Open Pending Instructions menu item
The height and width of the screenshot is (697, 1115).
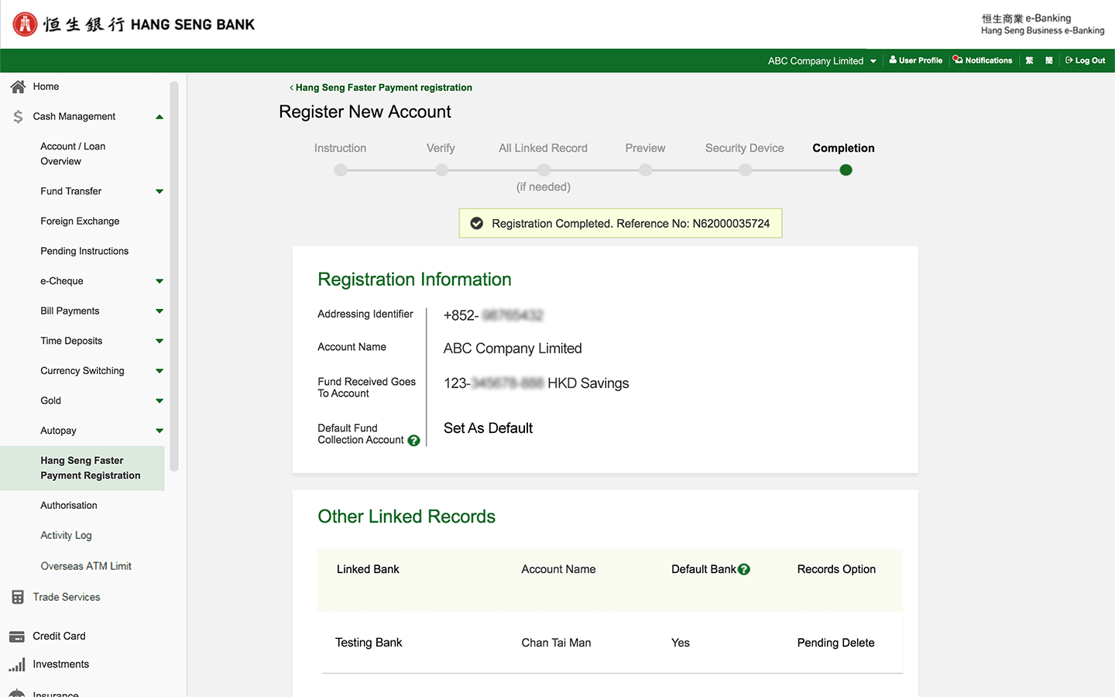pyautogui.click(x=84, y=251)
